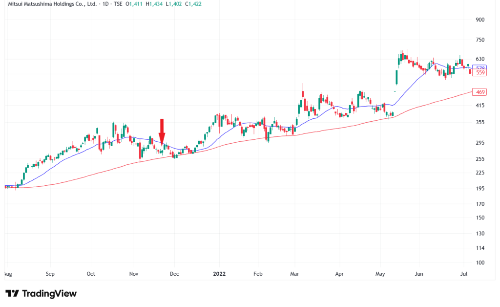Click the Jun date axis label
The image size is (500, 307).
point(418,274)
